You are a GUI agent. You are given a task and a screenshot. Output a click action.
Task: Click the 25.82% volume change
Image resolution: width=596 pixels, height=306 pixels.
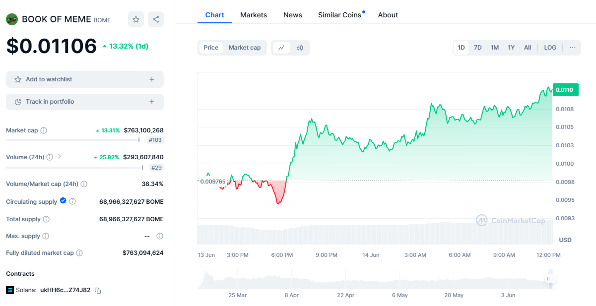106,157
